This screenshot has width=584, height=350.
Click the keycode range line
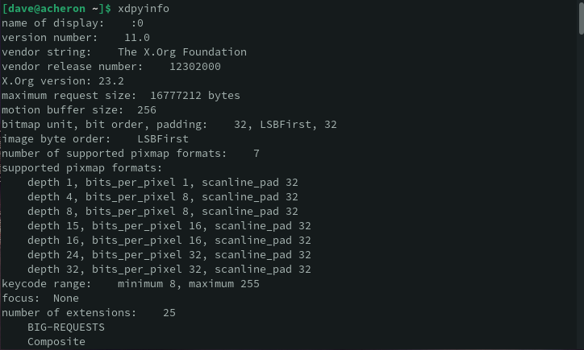pos(131,284)
